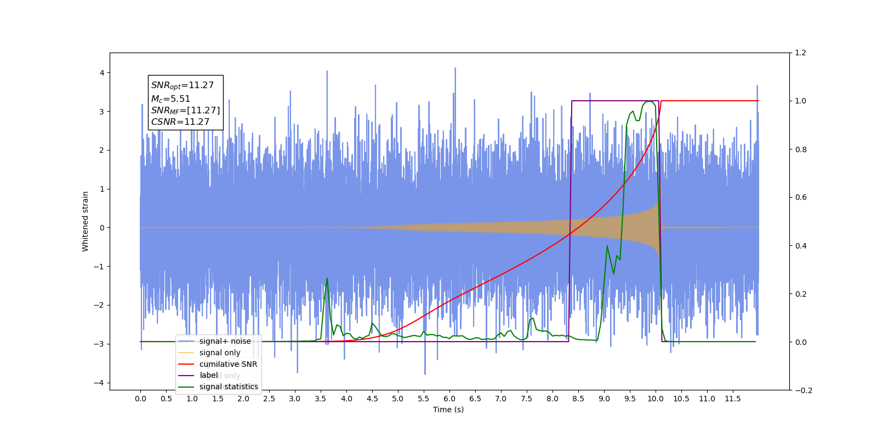Click the red line sample in legend
877x438 pixels.
[186, 364]
